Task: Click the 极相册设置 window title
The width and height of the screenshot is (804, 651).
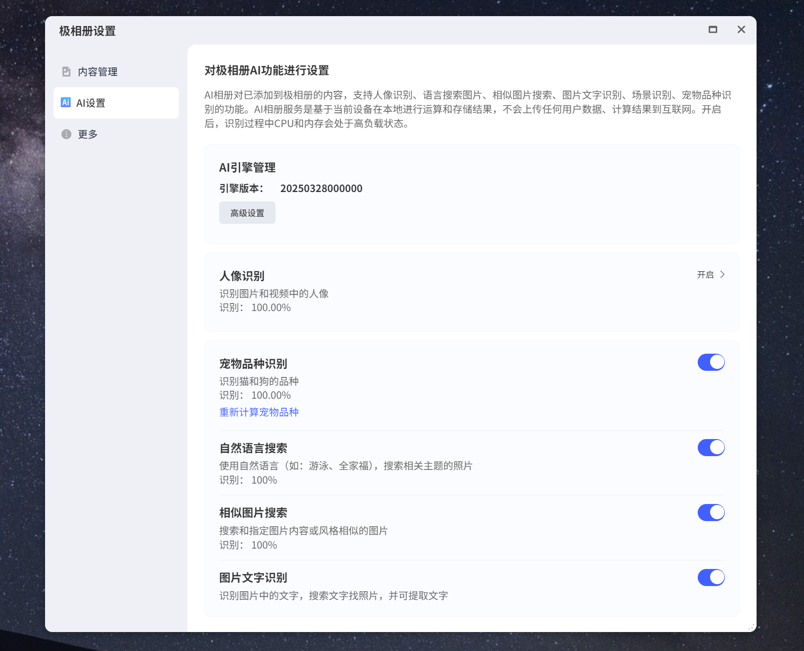Action: pos(87,31)
